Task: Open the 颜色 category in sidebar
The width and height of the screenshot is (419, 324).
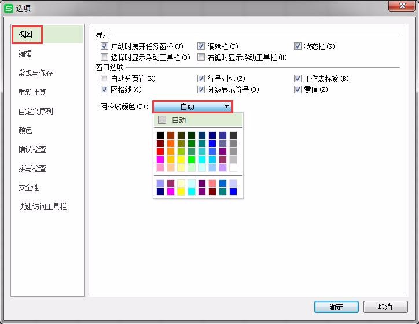Action: (x=25, y=130)
